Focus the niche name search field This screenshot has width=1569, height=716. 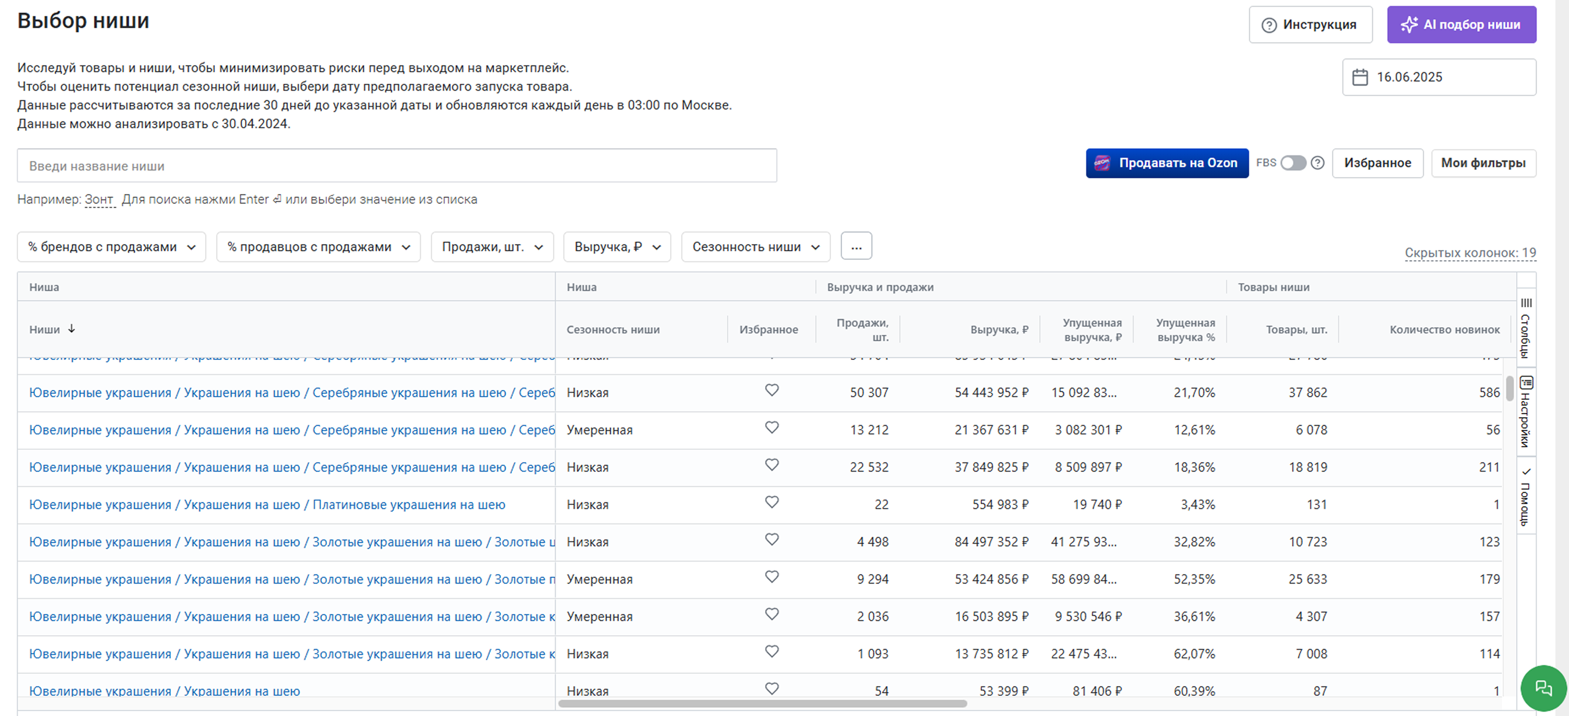pos(397,165)
